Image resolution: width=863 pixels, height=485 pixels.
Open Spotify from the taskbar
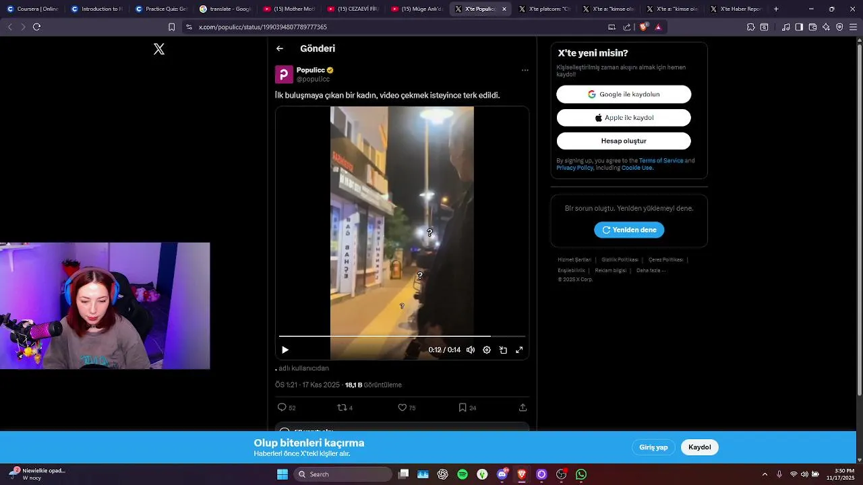click(x=463, y=474)
